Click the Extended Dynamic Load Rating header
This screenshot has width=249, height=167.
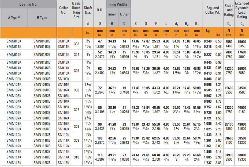pyautogui.click(x=242, y=10)
